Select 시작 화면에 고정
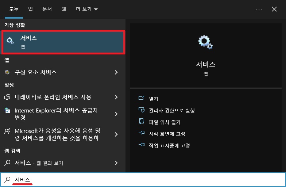The image size is (286, 187). [167, 134]
